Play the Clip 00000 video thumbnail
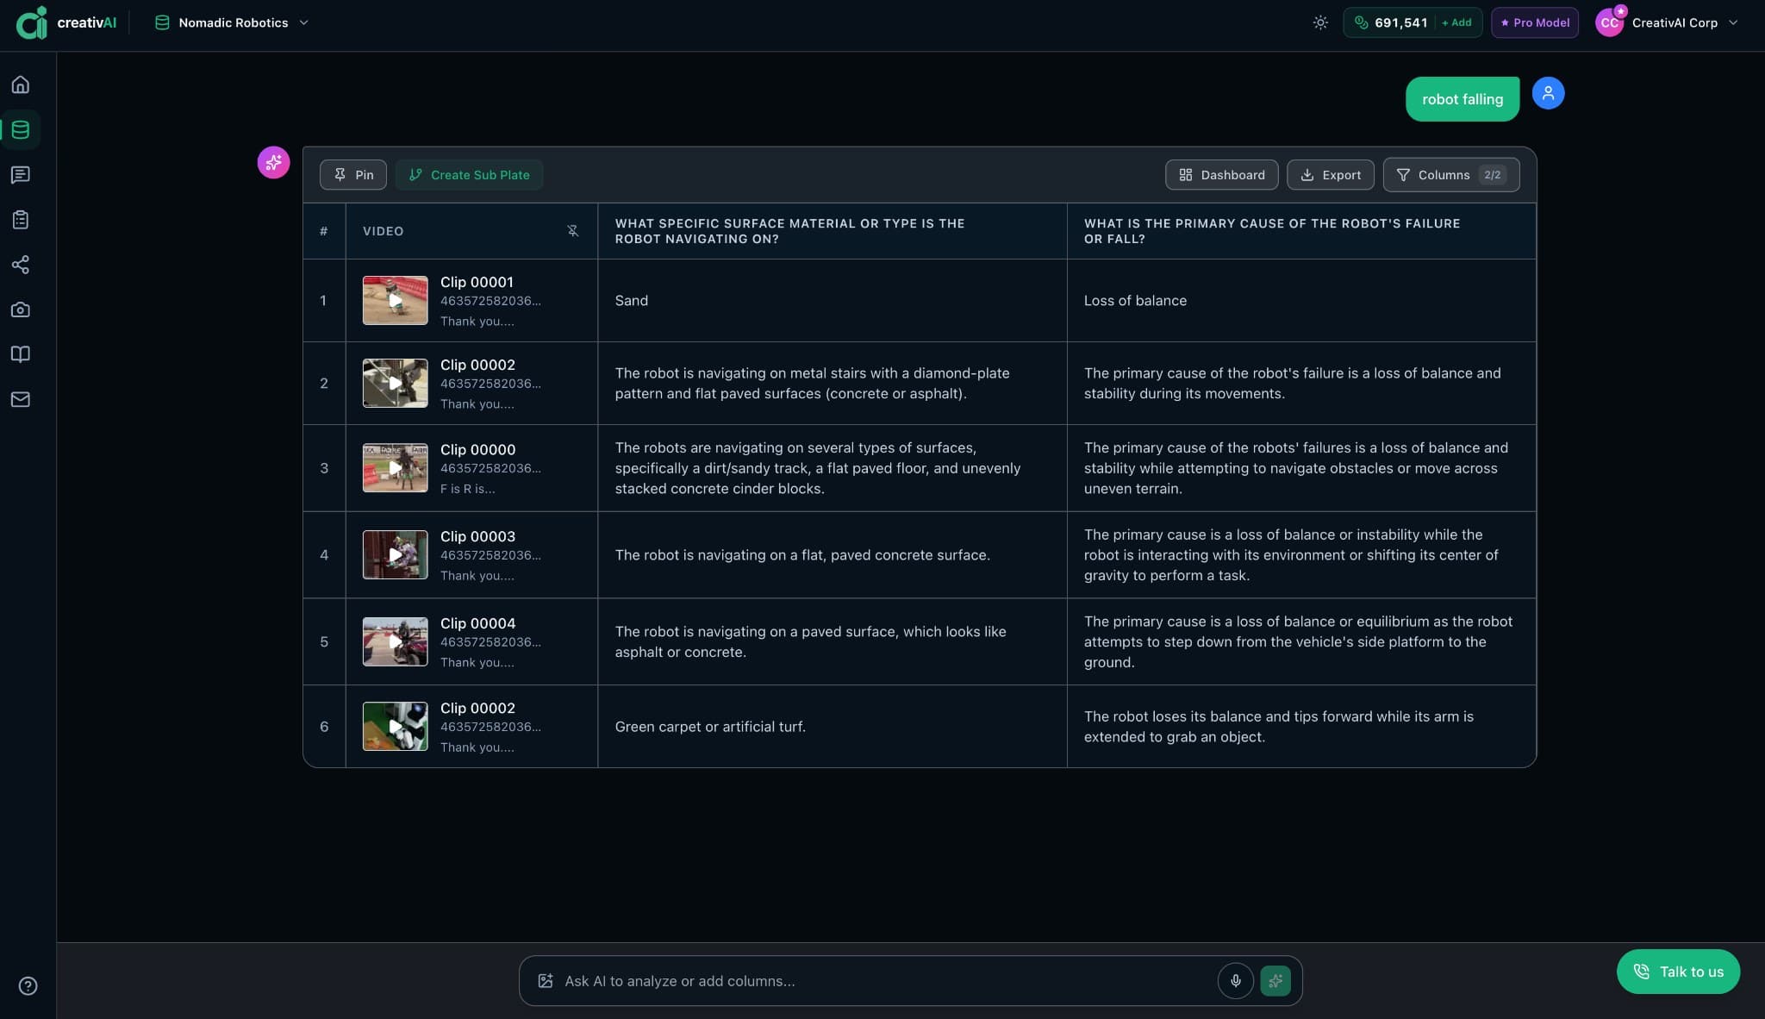 [395, 468]
